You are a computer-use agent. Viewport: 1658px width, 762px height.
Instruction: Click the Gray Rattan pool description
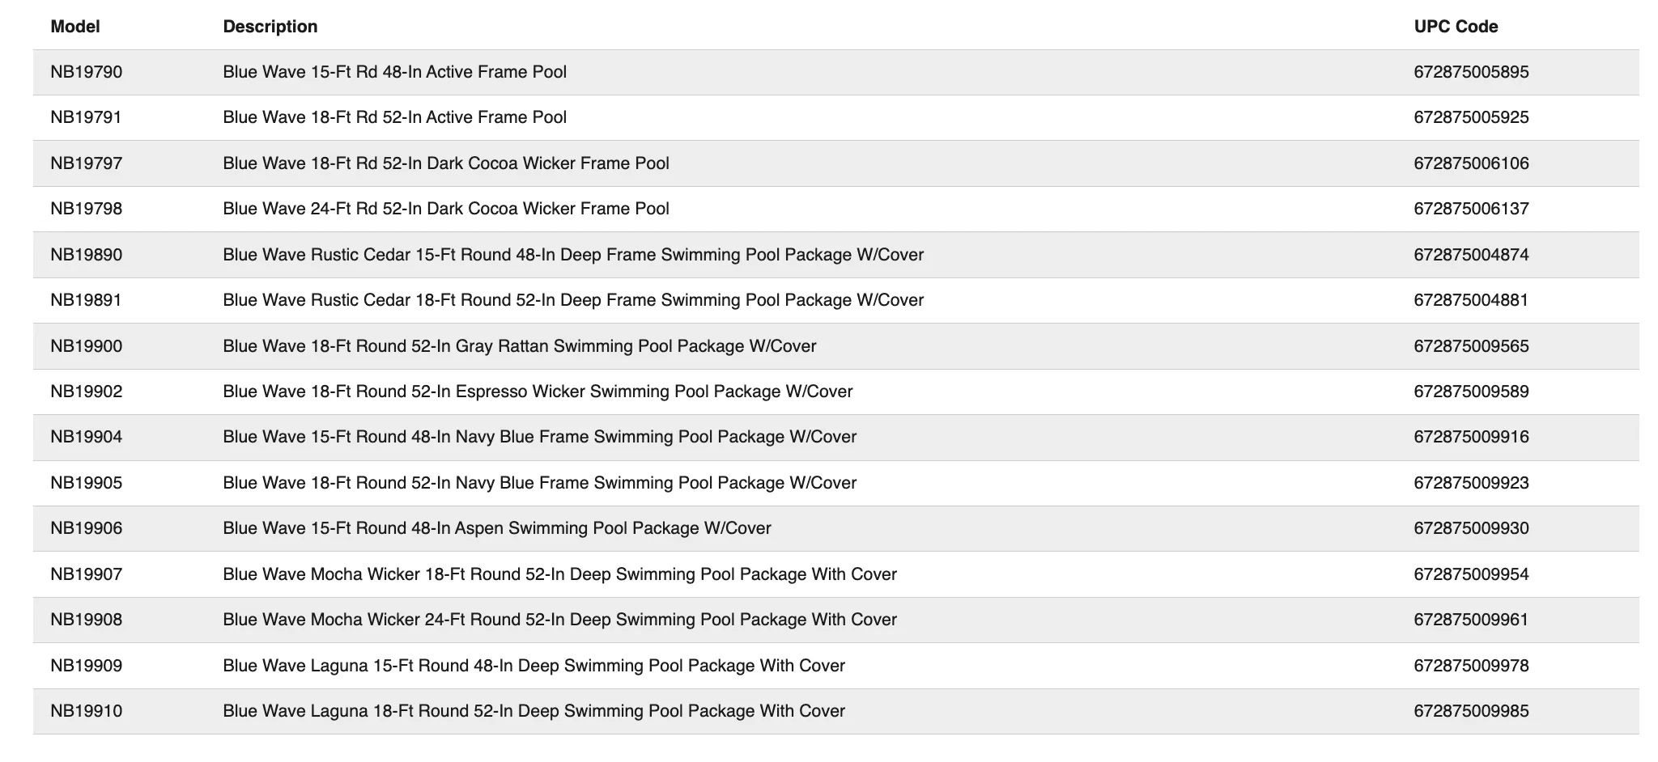pyautogui.click(x=520, y=346)
